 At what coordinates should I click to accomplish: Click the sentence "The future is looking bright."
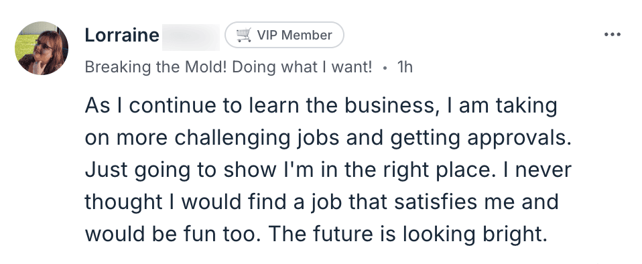pos(408,235)
